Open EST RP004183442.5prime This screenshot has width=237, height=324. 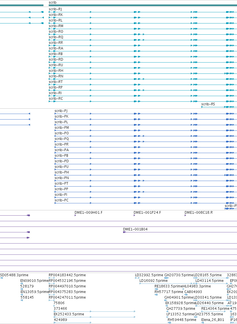click(67, 275)
